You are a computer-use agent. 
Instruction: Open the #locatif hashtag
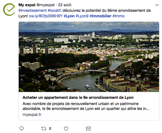click(x=54, y=10)
